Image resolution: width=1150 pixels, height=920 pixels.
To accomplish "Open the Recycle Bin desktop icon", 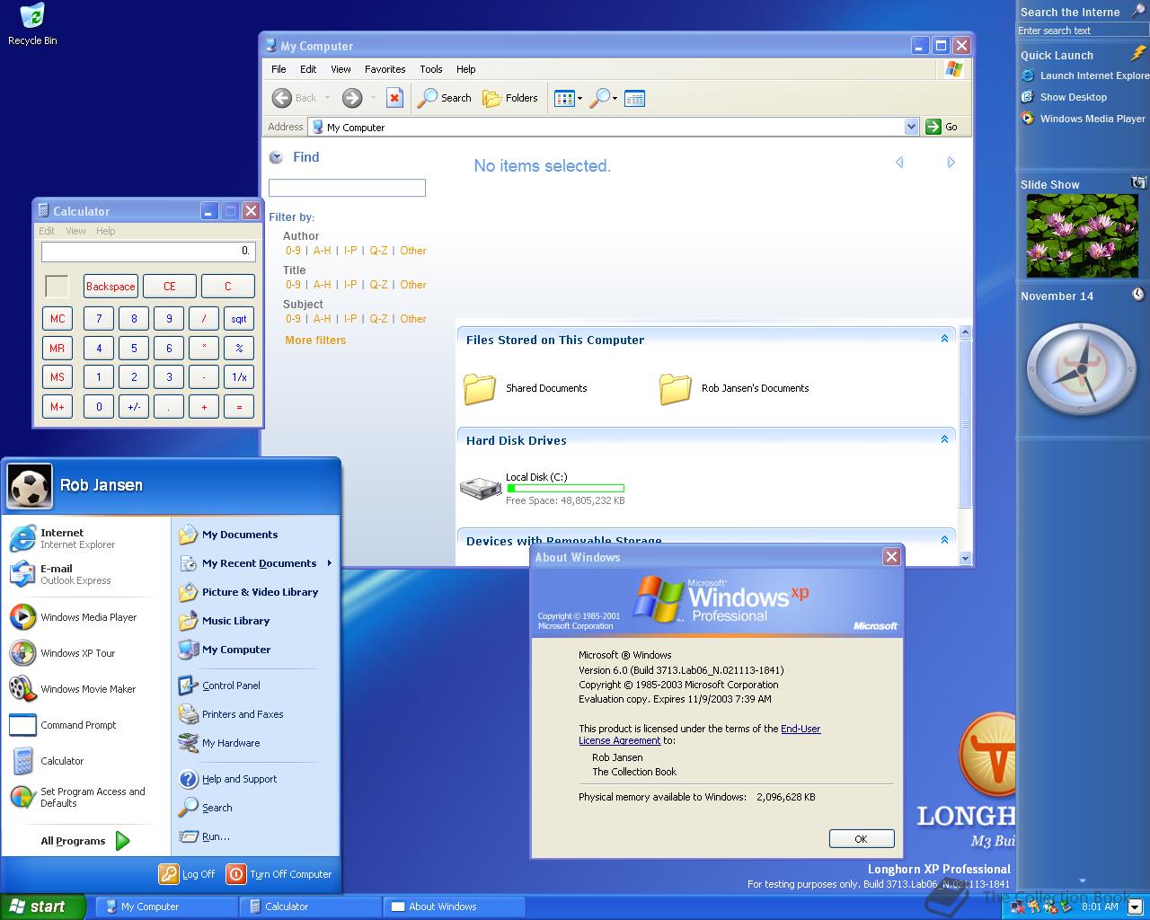I will click(x=32, y=24).
